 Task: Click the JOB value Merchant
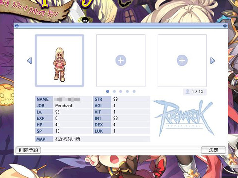point(63,106)
